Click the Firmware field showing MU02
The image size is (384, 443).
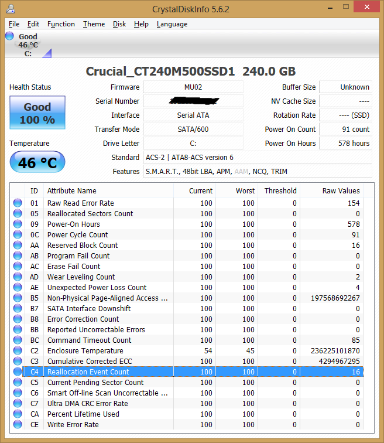193,87
